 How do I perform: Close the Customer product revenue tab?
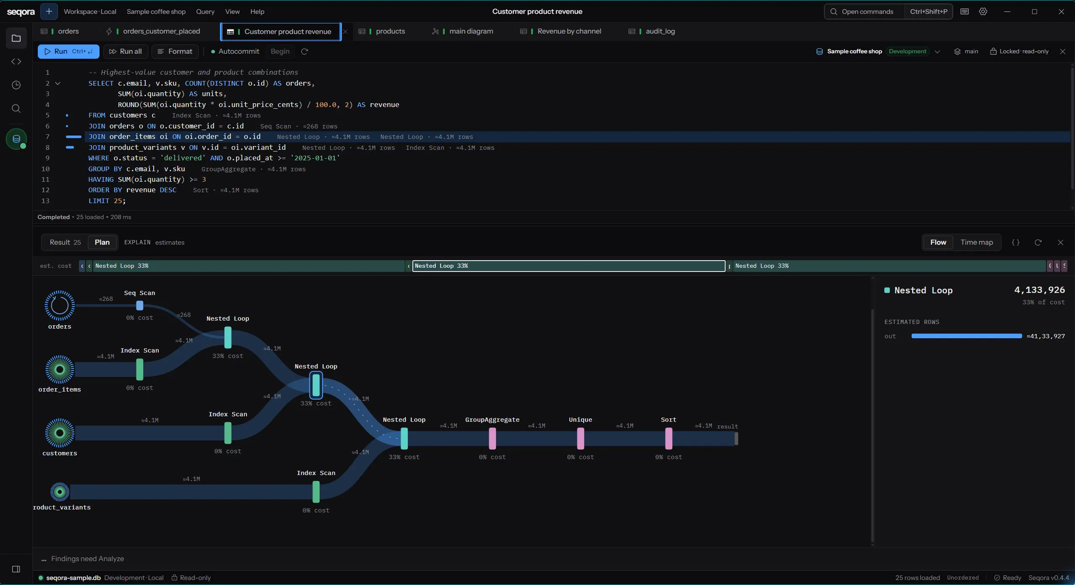(x=345, y=31)
